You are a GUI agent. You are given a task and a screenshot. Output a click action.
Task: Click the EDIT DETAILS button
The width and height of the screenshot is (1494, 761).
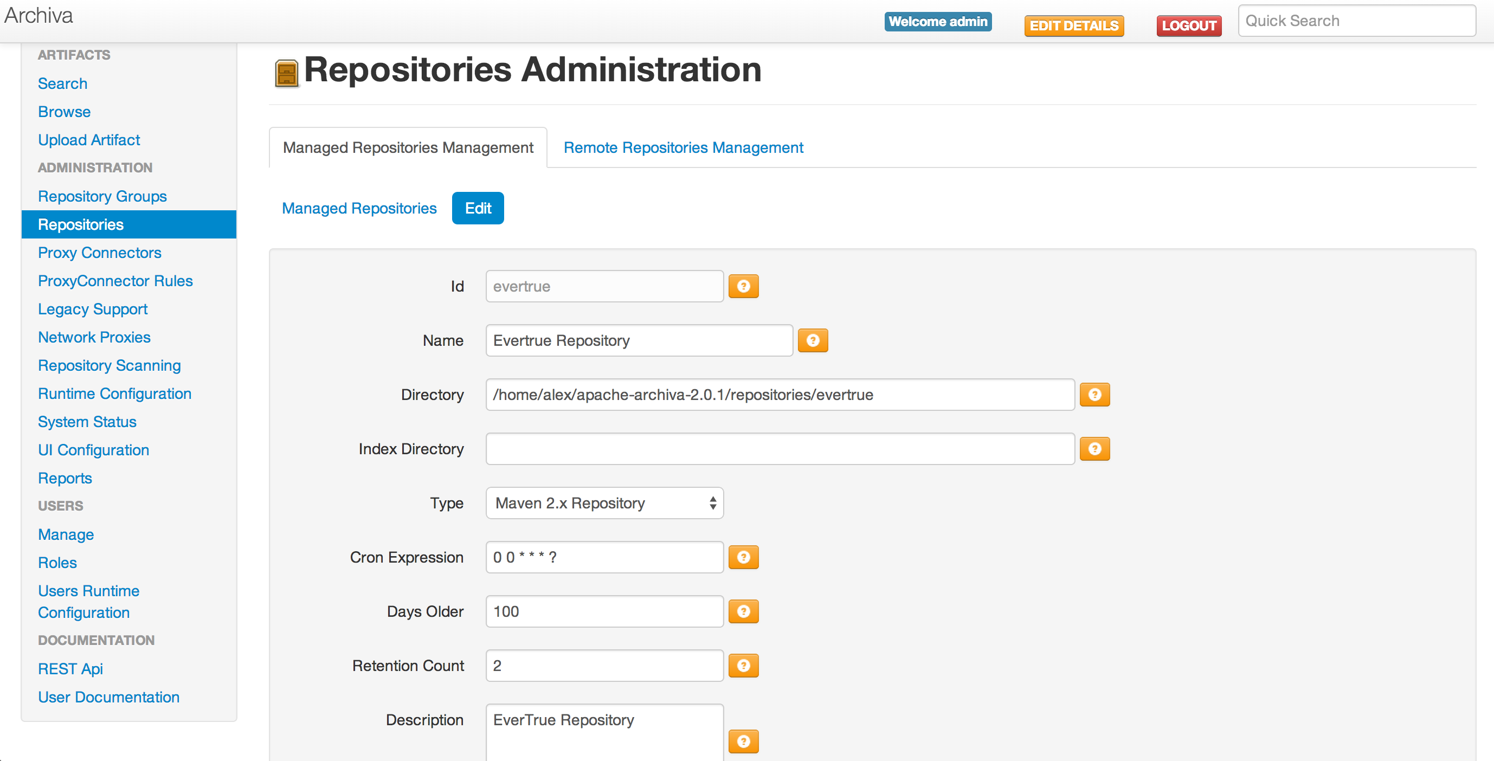pos(1073,25)
